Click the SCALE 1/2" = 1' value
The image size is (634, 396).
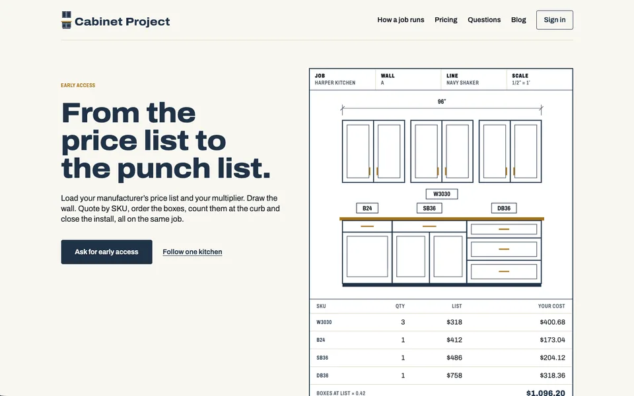click(521, 82)
